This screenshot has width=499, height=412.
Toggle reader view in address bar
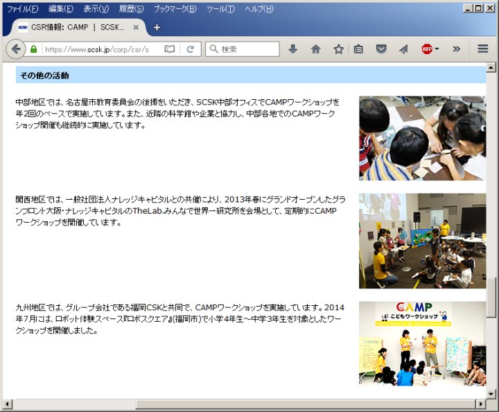170,49
